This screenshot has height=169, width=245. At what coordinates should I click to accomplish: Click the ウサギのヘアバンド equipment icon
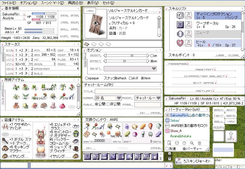(x=5, y=126)
